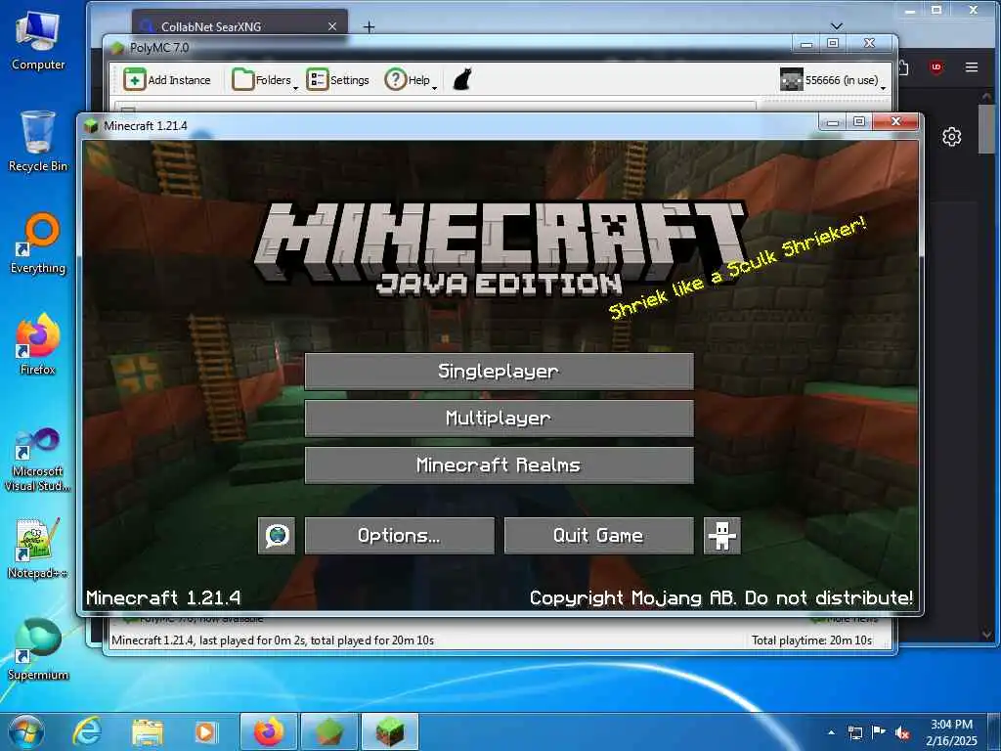Show hidden system tray icons
Viewport: 1001px width, 751px height.
pos(831,732)
